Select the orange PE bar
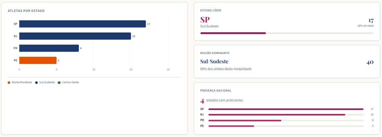 (x=38, y=61)
